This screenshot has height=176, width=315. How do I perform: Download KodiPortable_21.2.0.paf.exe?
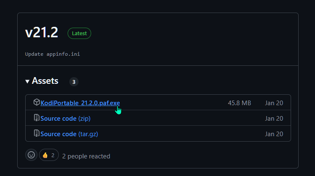[x=80, y=103]
